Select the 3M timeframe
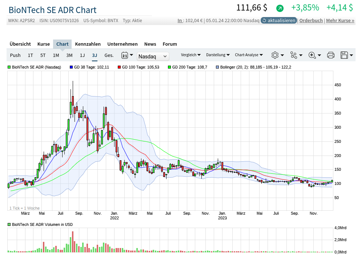357x256 pixels. point(69,55)
